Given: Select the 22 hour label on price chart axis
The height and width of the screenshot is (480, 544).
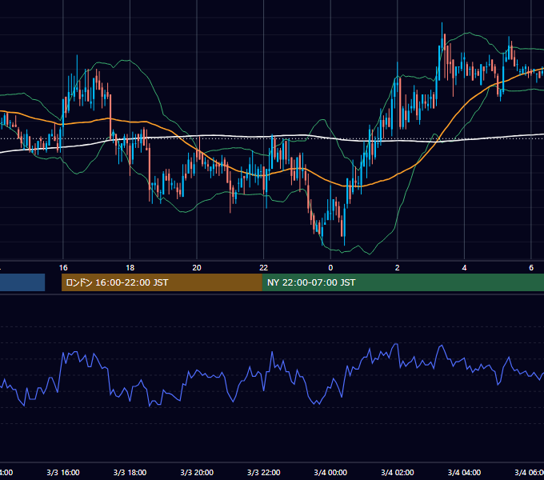Looking at the screenshot, I should coord(264,268).
